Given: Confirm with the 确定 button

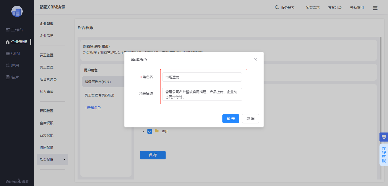Looking at the screenshot, I should [231, 119].
